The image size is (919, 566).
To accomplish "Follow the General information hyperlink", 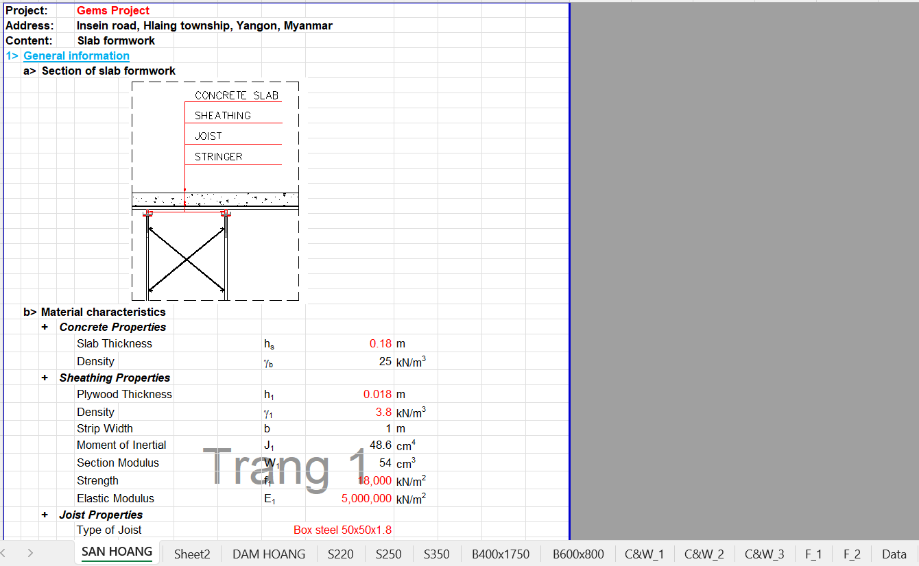I will (76, 56).
